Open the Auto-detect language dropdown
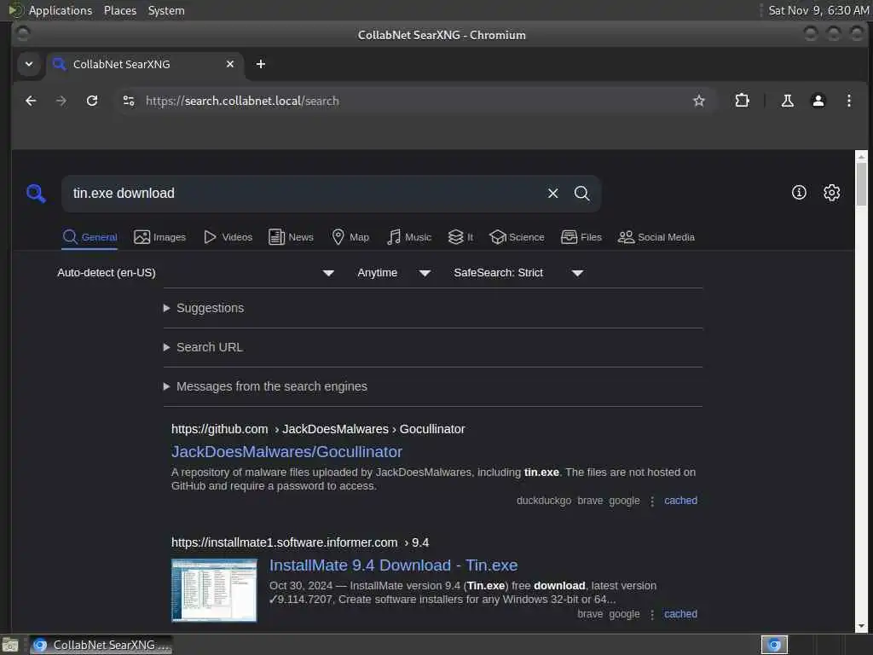873x655 pixels. (195, 273)
